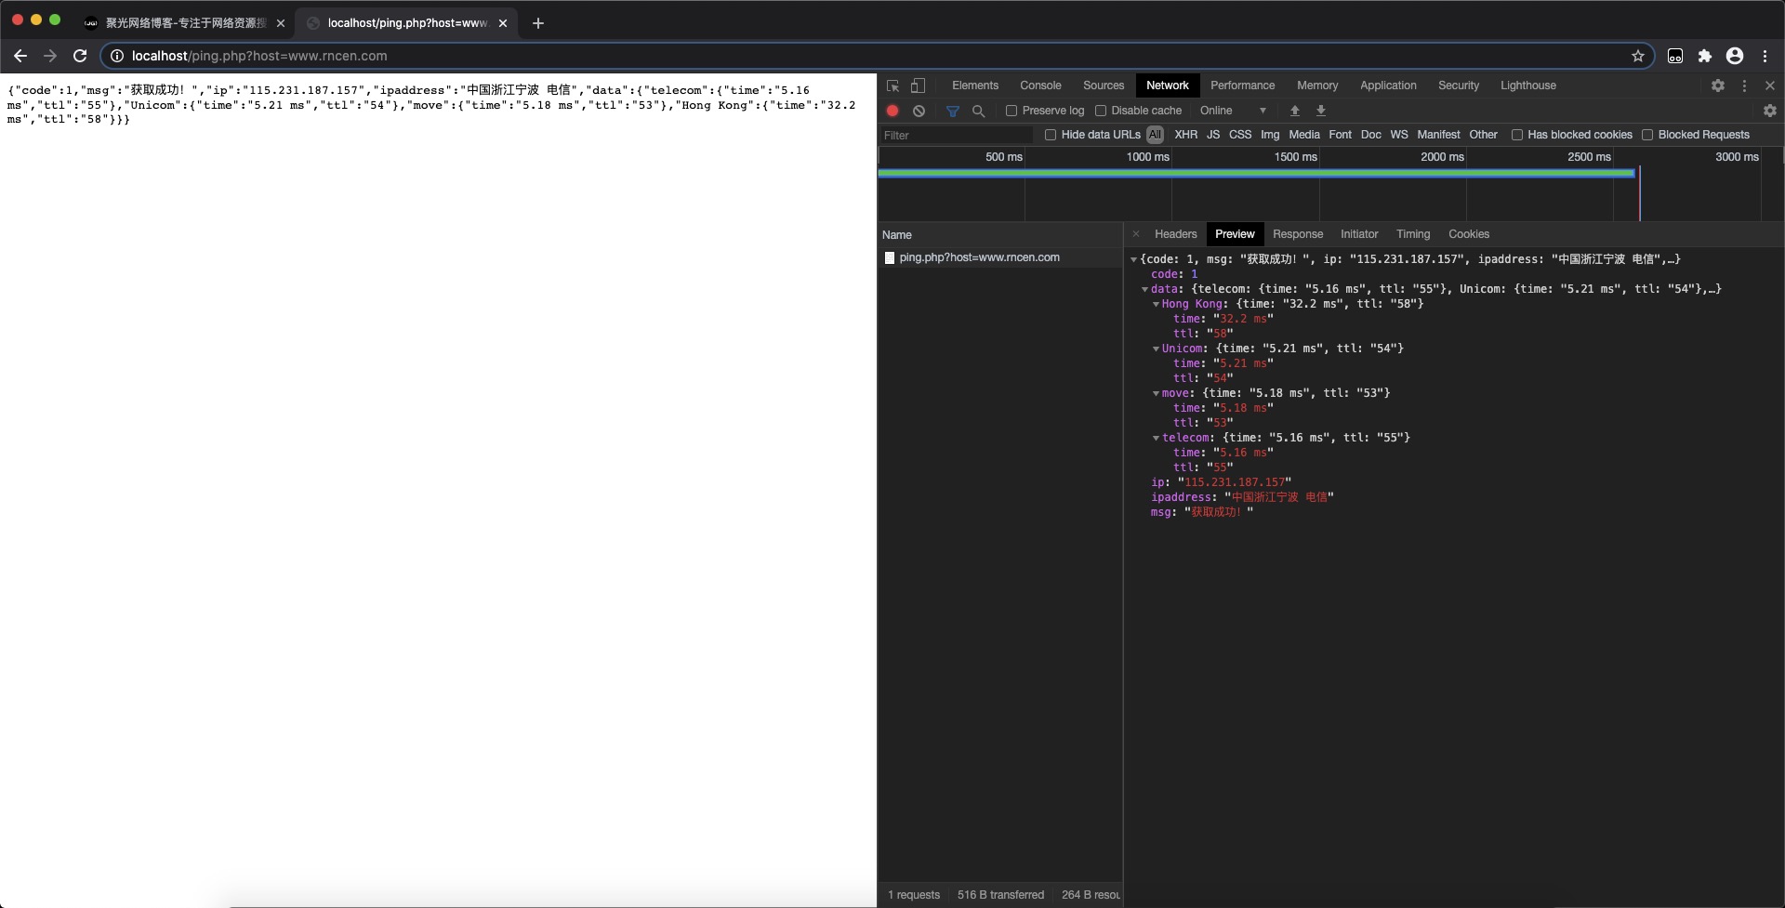The height and width of the screenshot is (908, 1785).
Task: Collapse the move node
Action: pyautogui.click(x=1157, y=394)
